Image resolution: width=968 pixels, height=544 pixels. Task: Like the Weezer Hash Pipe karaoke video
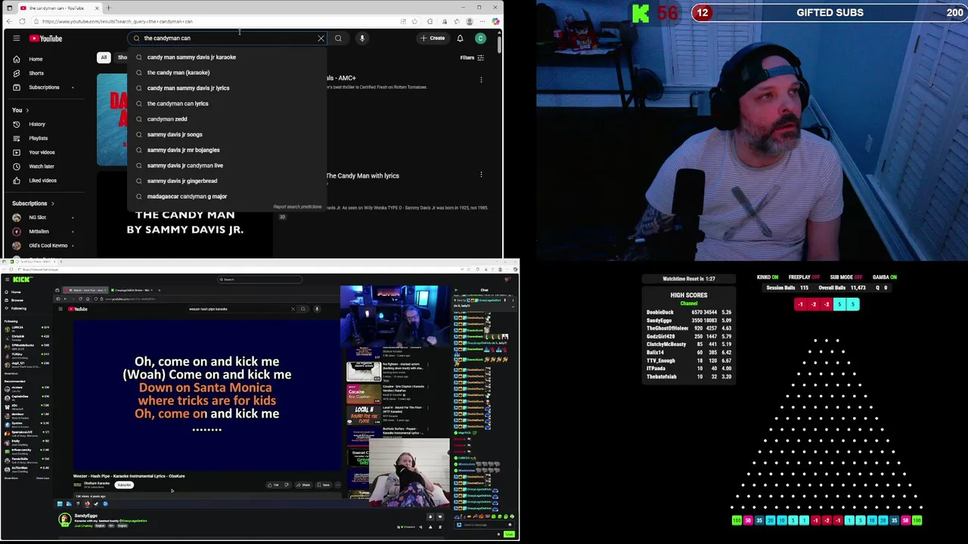tap(273, 485)
